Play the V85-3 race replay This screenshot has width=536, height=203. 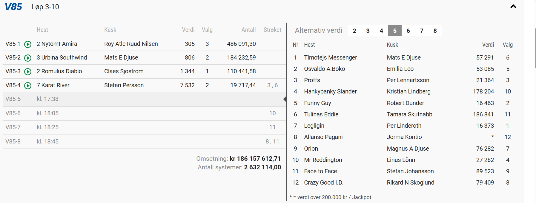28,72
